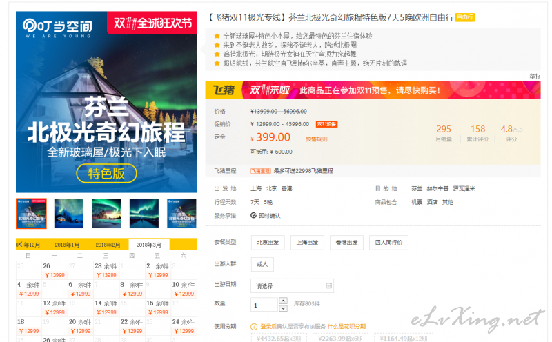
Task: Click the 库存803件 stock text
Action: (307, 303)
